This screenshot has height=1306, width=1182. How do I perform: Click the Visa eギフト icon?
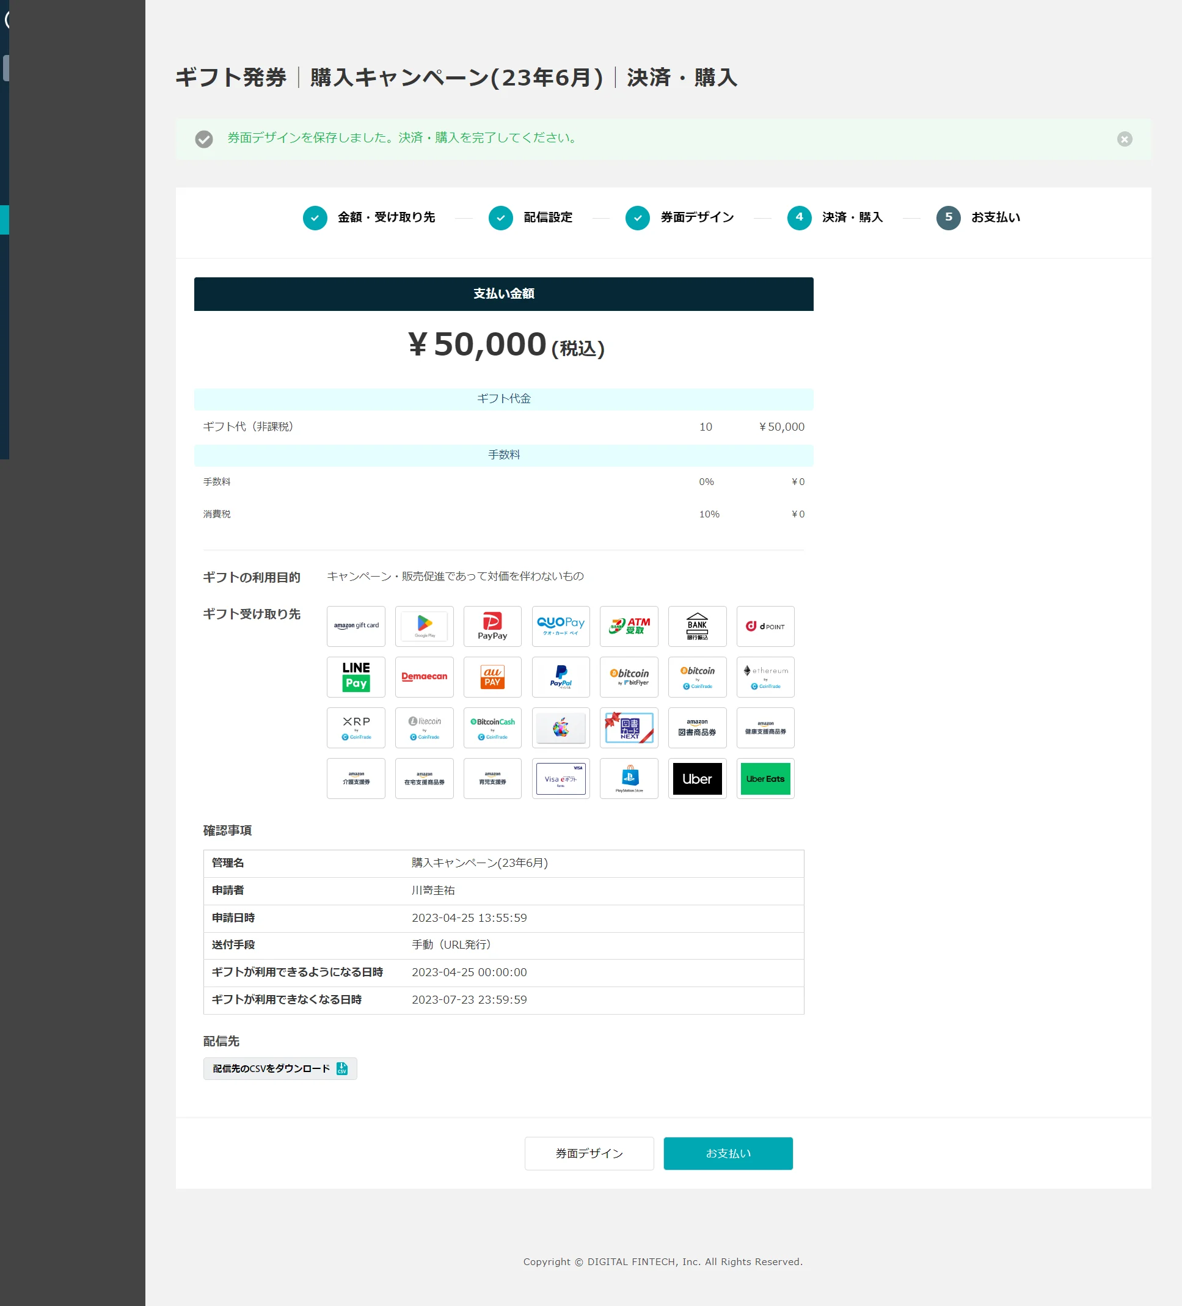(561, 778)
